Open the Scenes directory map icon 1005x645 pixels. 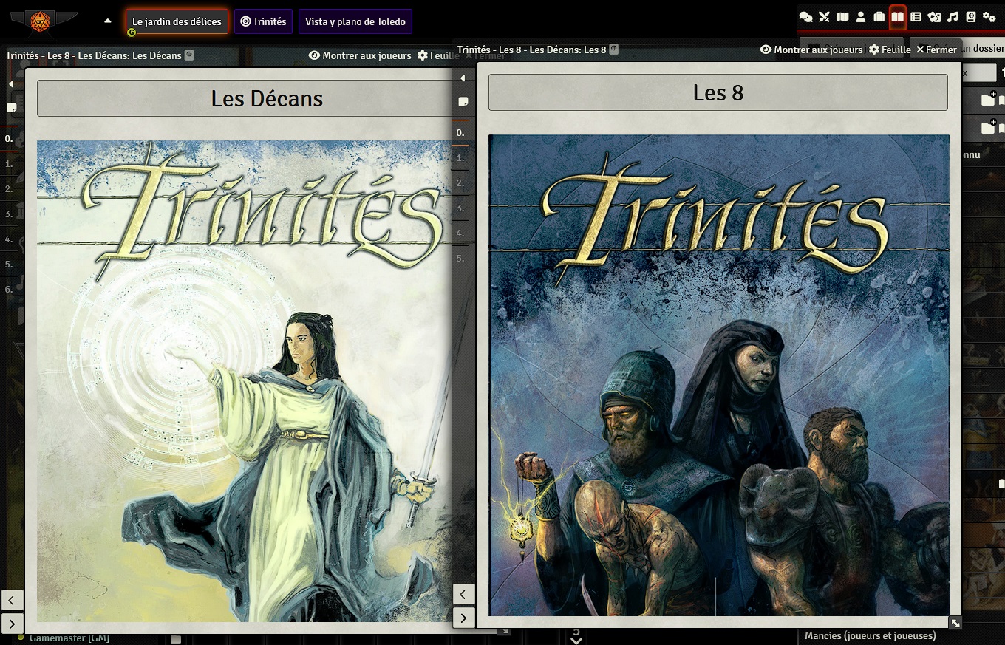(x=842, y=17)
